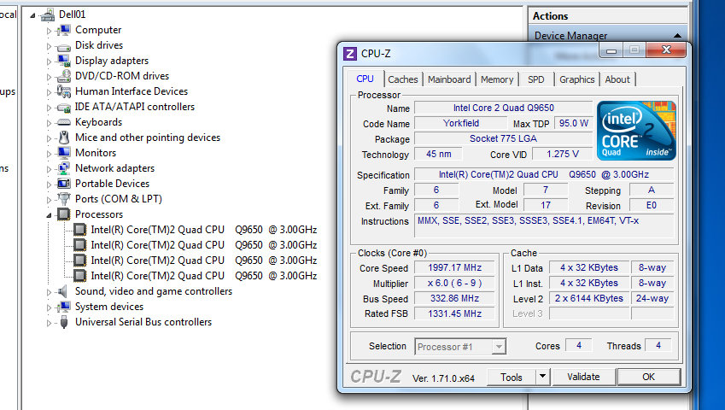
Task: Click the Keyboards icon
Action: point(63,122)
